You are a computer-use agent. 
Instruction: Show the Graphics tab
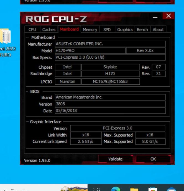[125, 29]
